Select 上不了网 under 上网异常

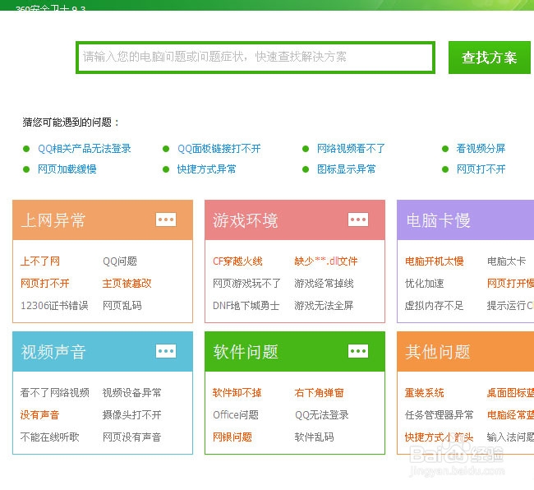40,261
